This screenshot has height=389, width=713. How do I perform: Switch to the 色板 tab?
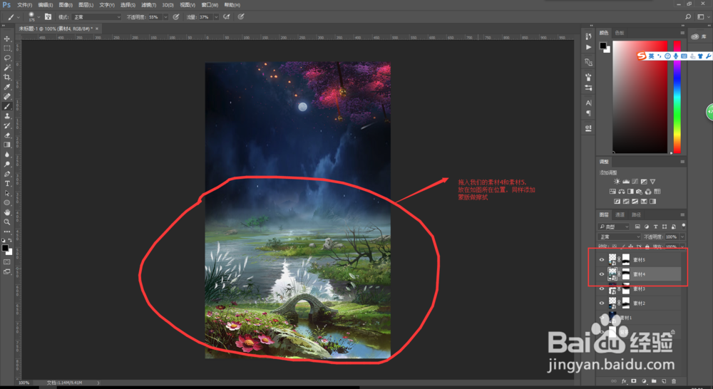coord(620,33)
